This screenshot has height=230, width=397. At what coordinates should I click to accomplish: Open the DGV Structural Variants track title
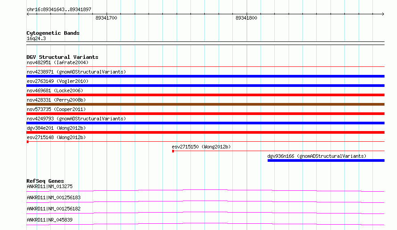pyautogui.click(x=62, y=57)
